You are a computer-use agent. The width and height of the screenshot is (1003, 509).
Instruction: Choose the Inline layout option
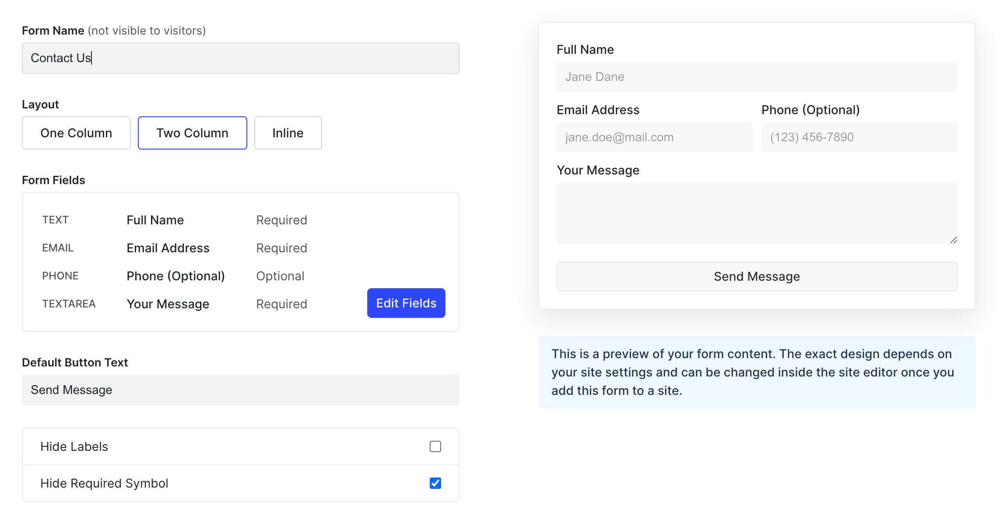[288, 133]
